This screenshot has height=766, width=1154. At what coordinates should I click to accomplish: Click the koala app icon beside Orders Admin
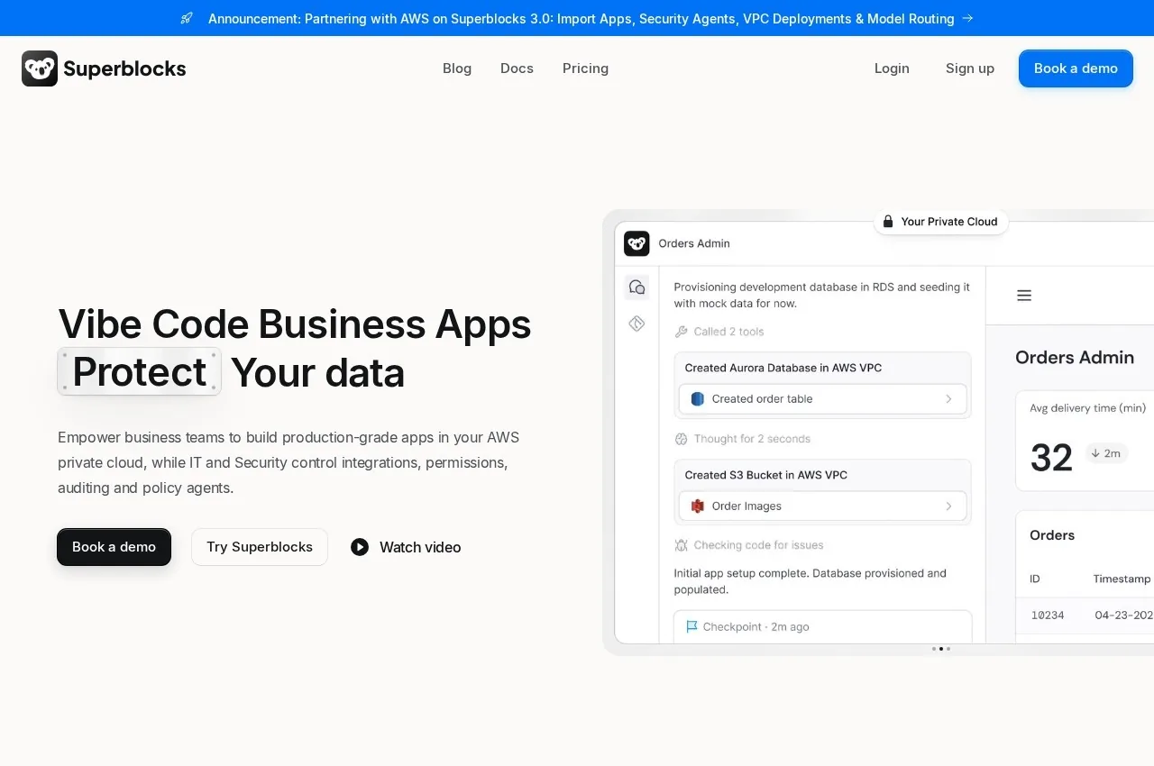637,243
